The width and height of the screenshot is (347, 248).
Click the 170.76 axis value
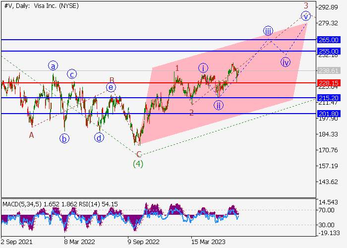328,150
